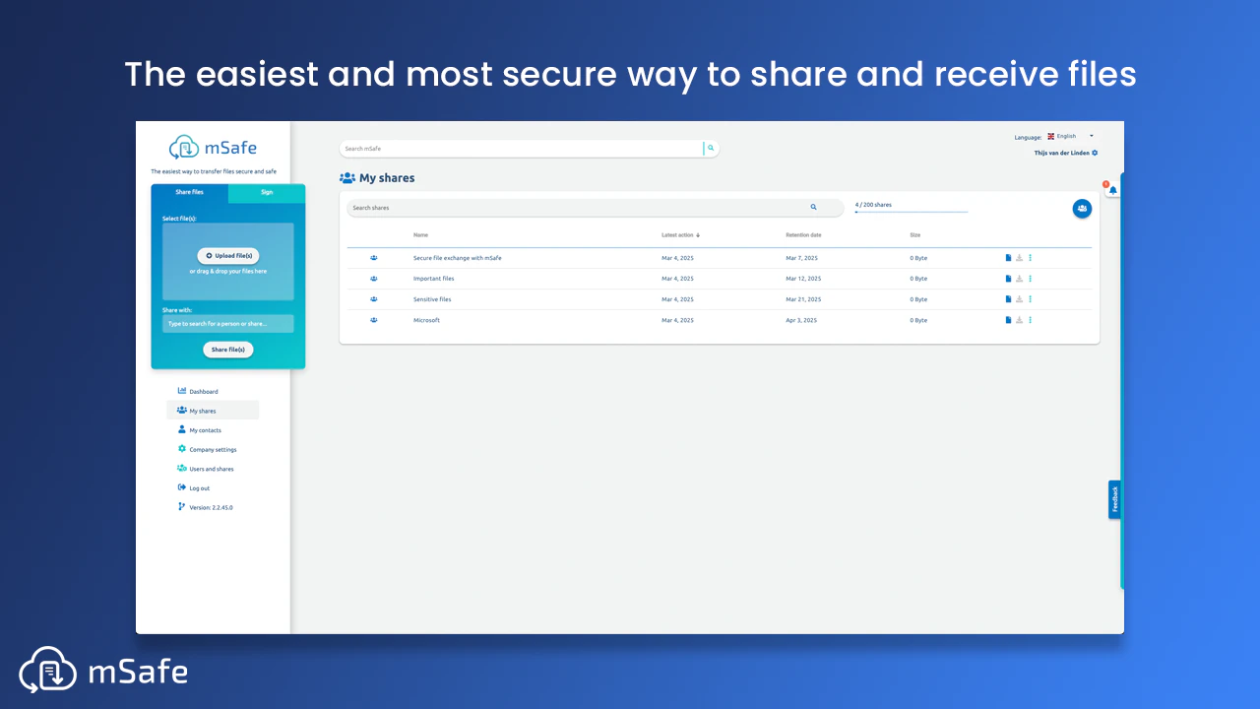Viewport: 1260px width, 709px height.
Task: Click the create new share circle button
Action: point(1082,208)
